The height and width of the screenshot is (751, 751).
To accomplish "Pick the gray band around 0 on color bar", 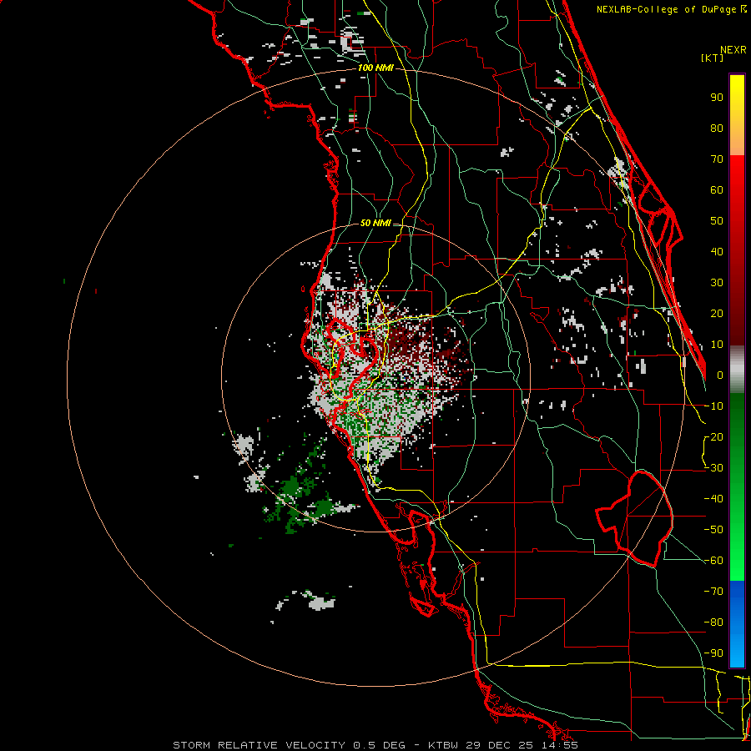I will pos(737,369).
